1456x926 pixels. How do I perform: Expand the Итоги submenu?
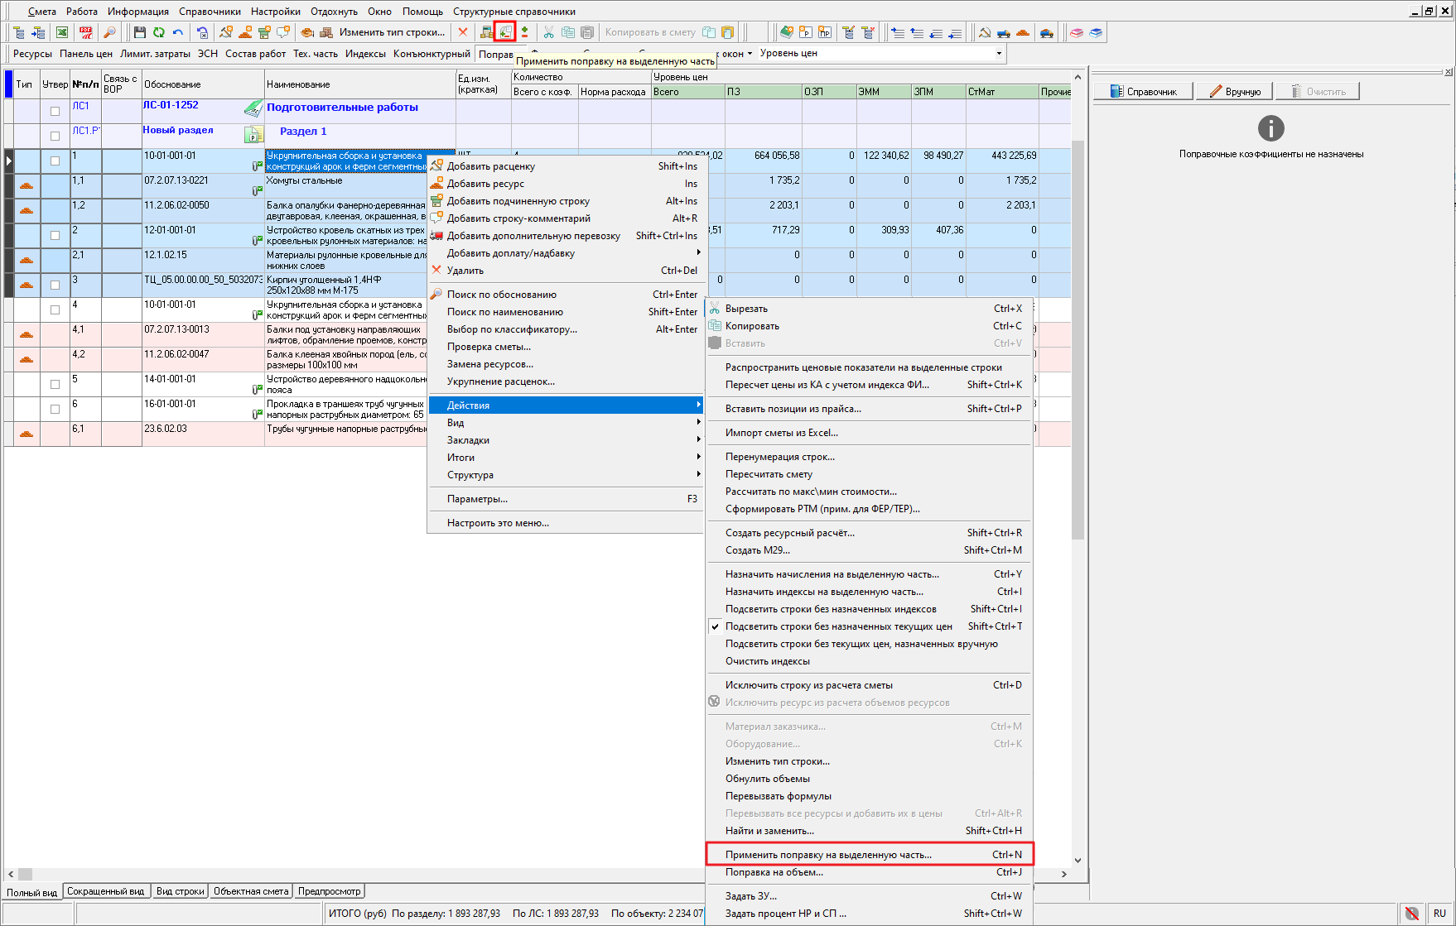[x=566, y=458]
